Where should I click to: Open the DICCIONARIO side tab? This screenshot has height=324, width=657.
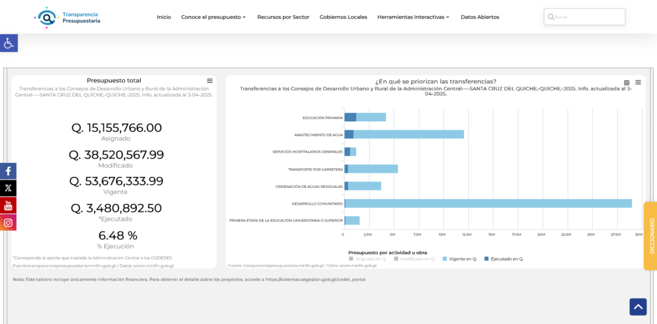click(651, 235)
